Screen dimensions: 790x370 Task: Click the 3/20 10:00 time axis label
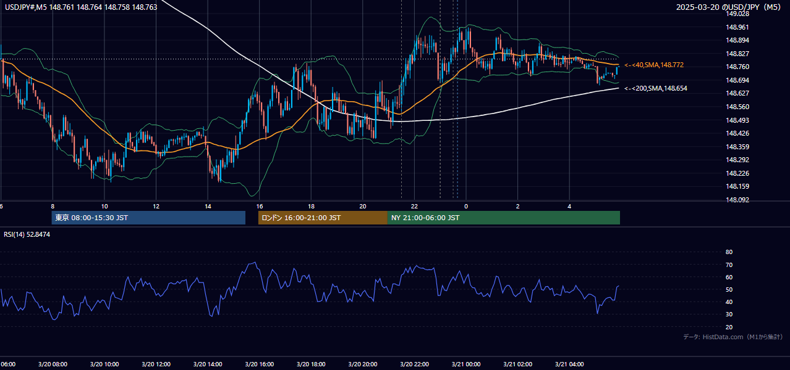(x=104, y=364)
